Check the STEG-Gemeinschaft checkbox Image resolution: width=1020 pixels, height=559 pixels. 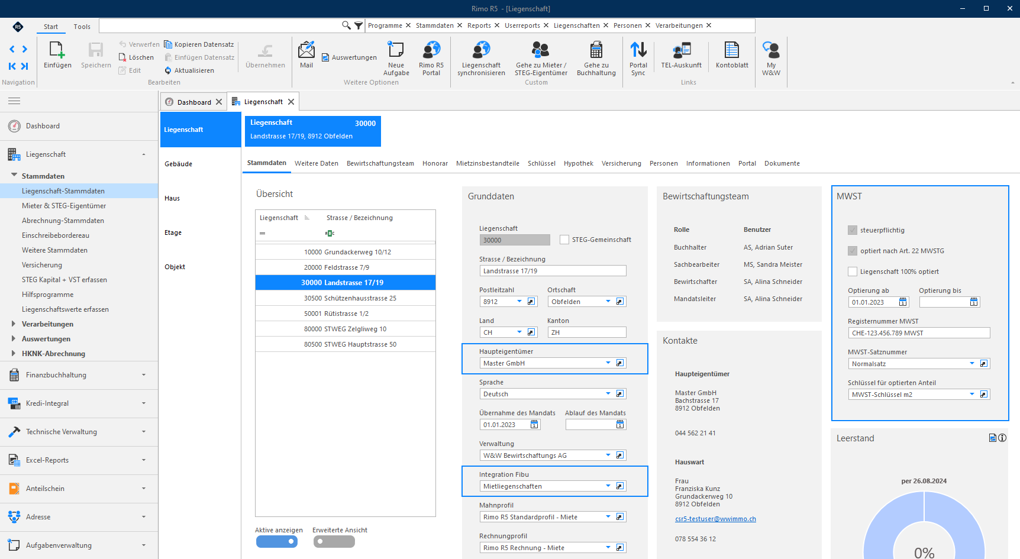click(x=564, y=240)
